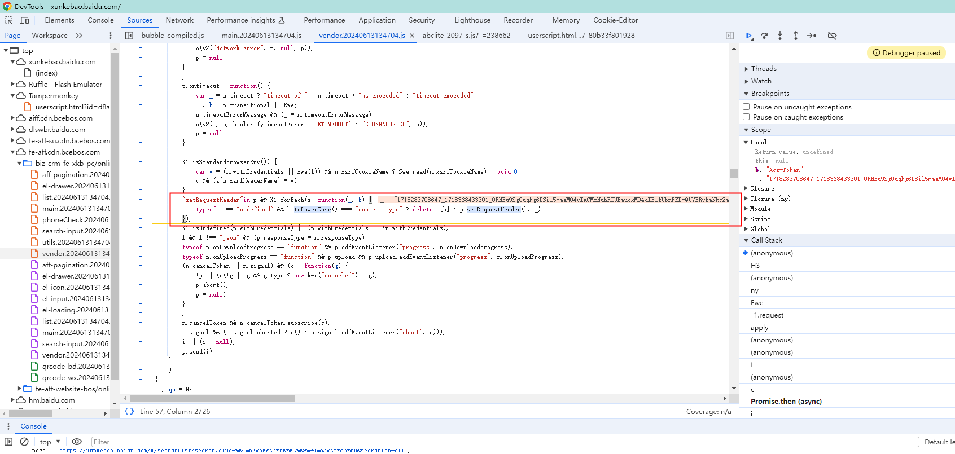
Task: Show console sidebar icon
Action: coord(8,442)
